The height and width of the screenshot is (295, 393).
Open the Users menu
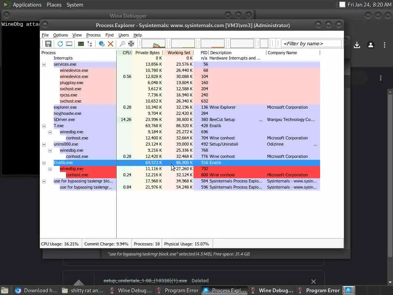point(124,35)
